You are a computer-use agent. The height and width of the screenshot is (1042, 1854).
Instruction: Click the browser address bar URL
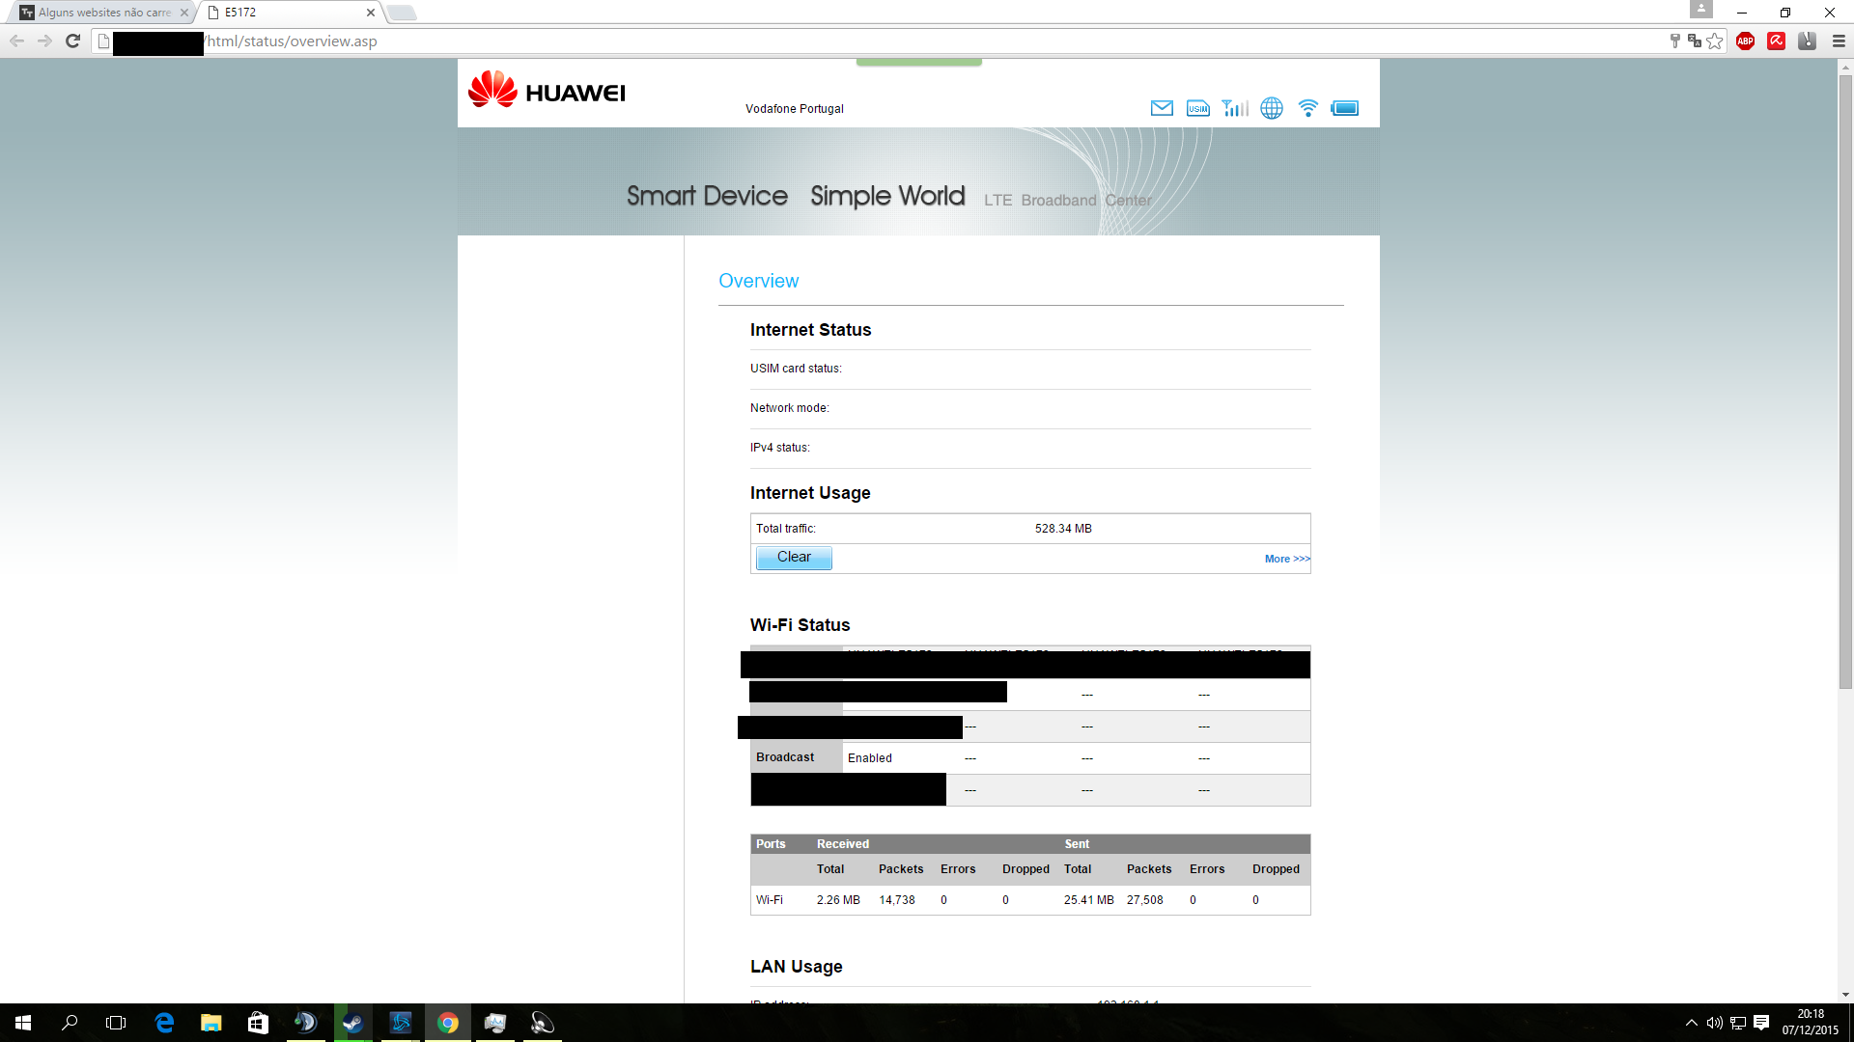click(x=292, y=41)
